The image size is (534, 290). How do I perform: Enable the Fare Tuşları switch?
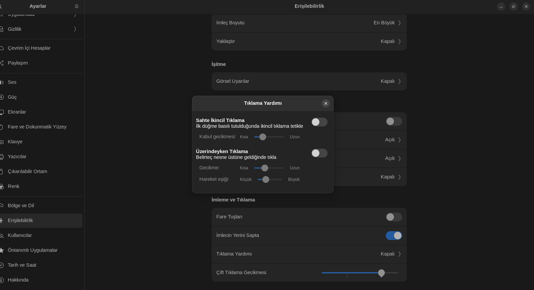tap(394, 217)
